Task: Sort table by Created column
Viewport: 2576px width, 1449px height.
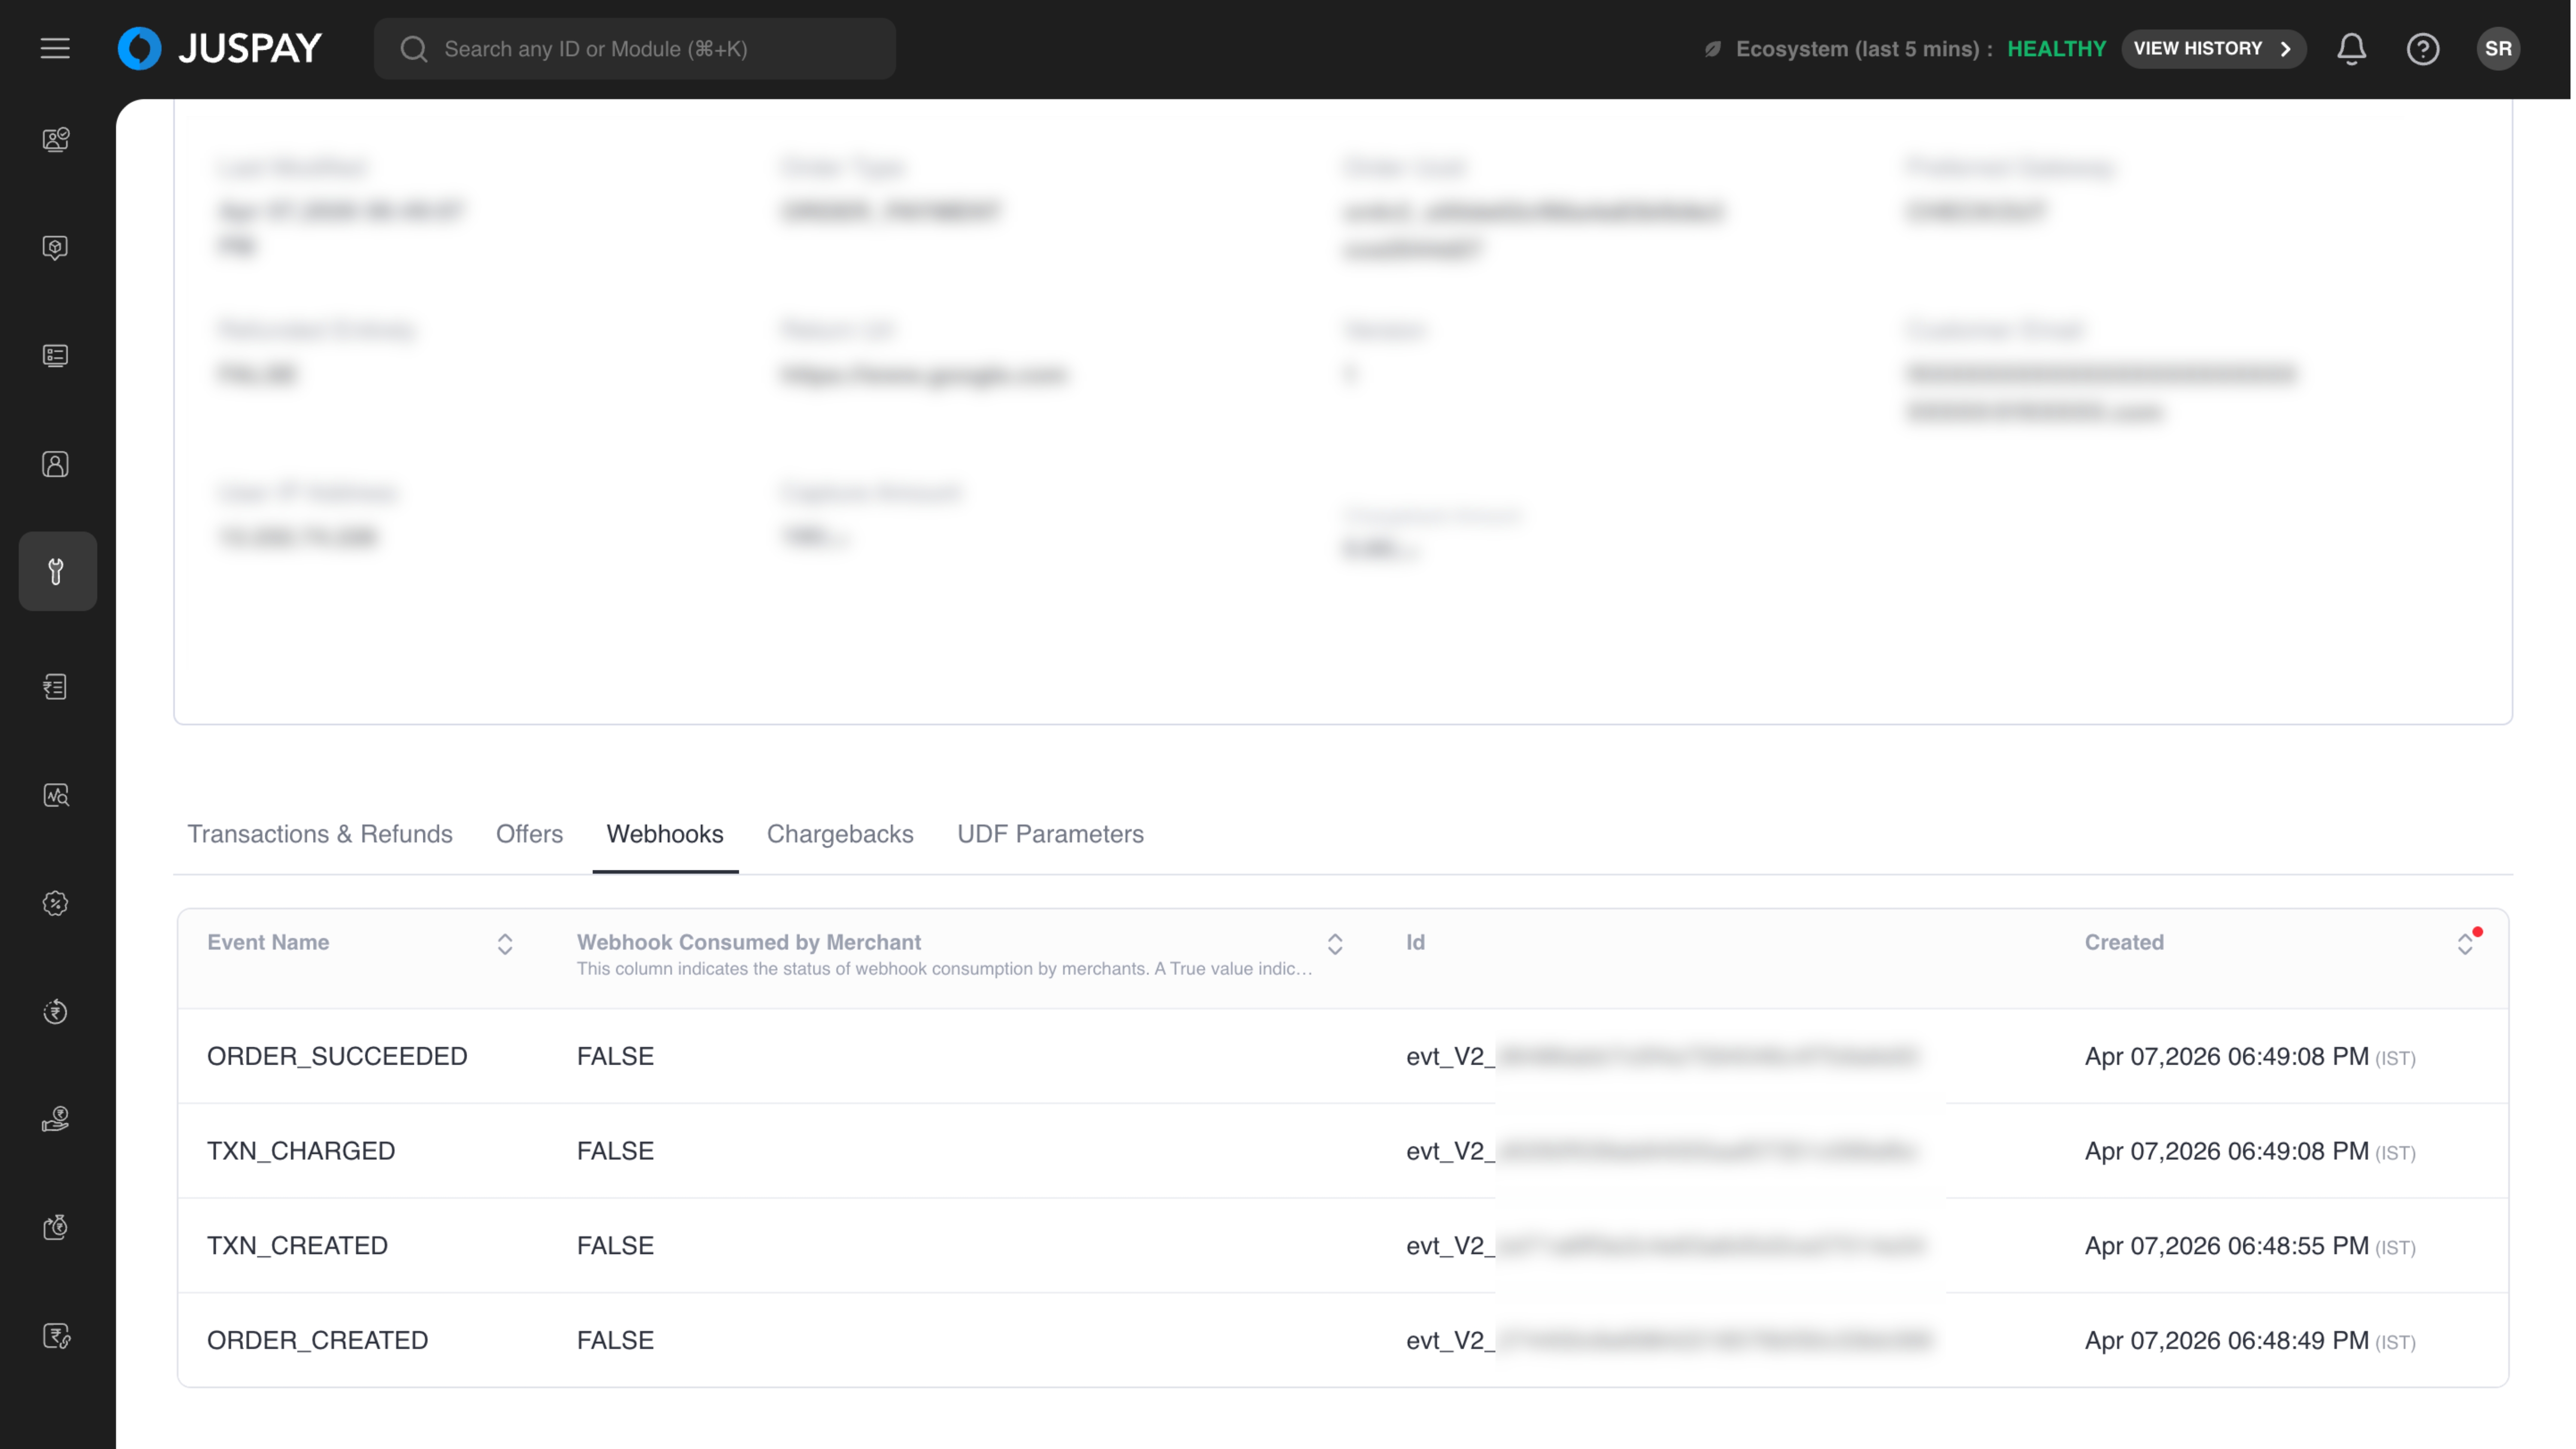Action: tap(2465, 944)
